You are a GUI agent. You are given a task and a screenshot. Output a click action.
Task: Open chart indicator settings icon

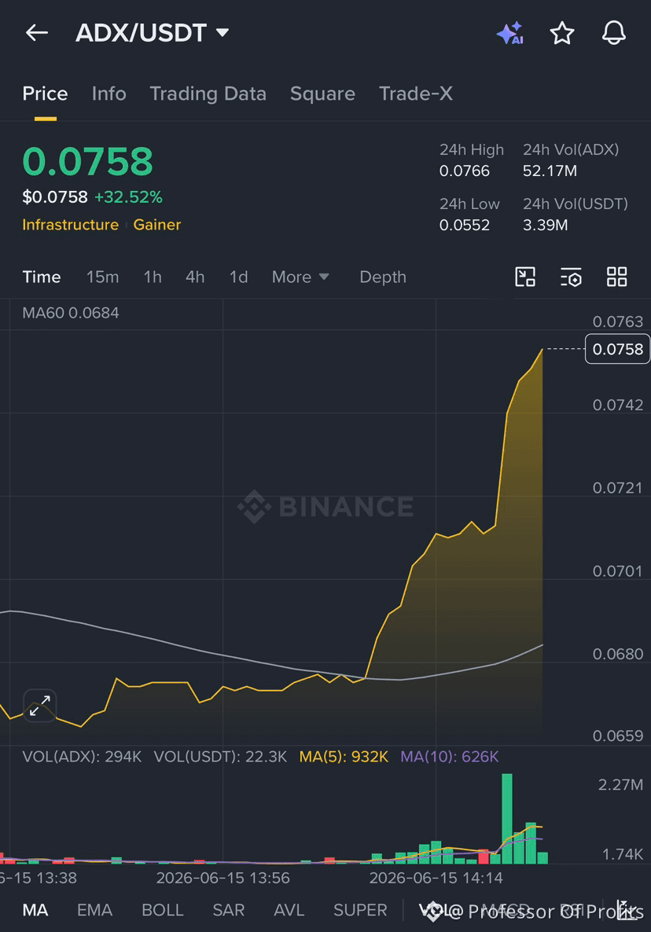[571, 277]
